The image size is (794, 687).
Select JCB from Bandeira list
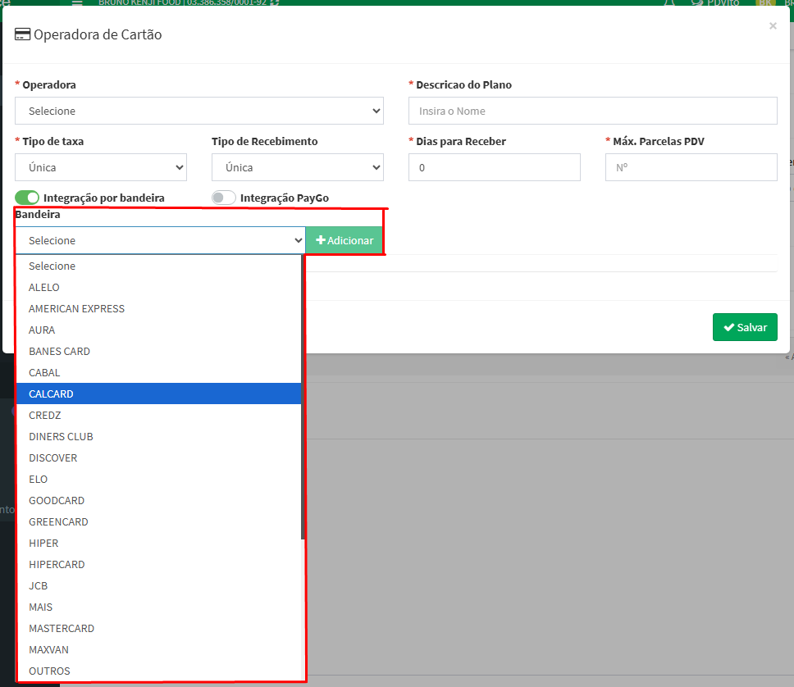click(158, 585)
